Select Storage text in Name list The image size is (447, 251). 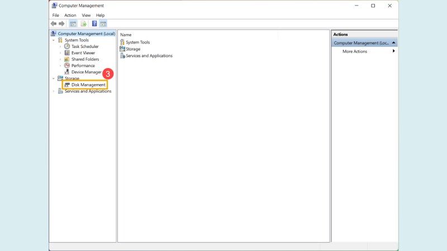[133, 49]
